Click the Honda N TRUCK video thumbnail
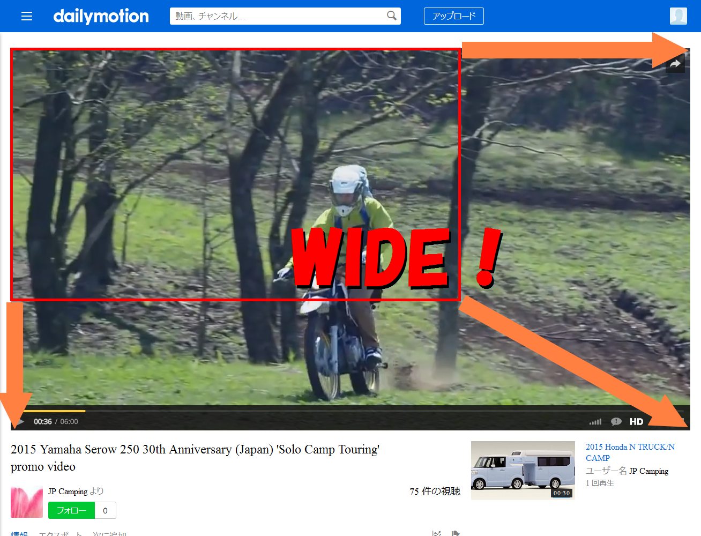 point(524,470)
